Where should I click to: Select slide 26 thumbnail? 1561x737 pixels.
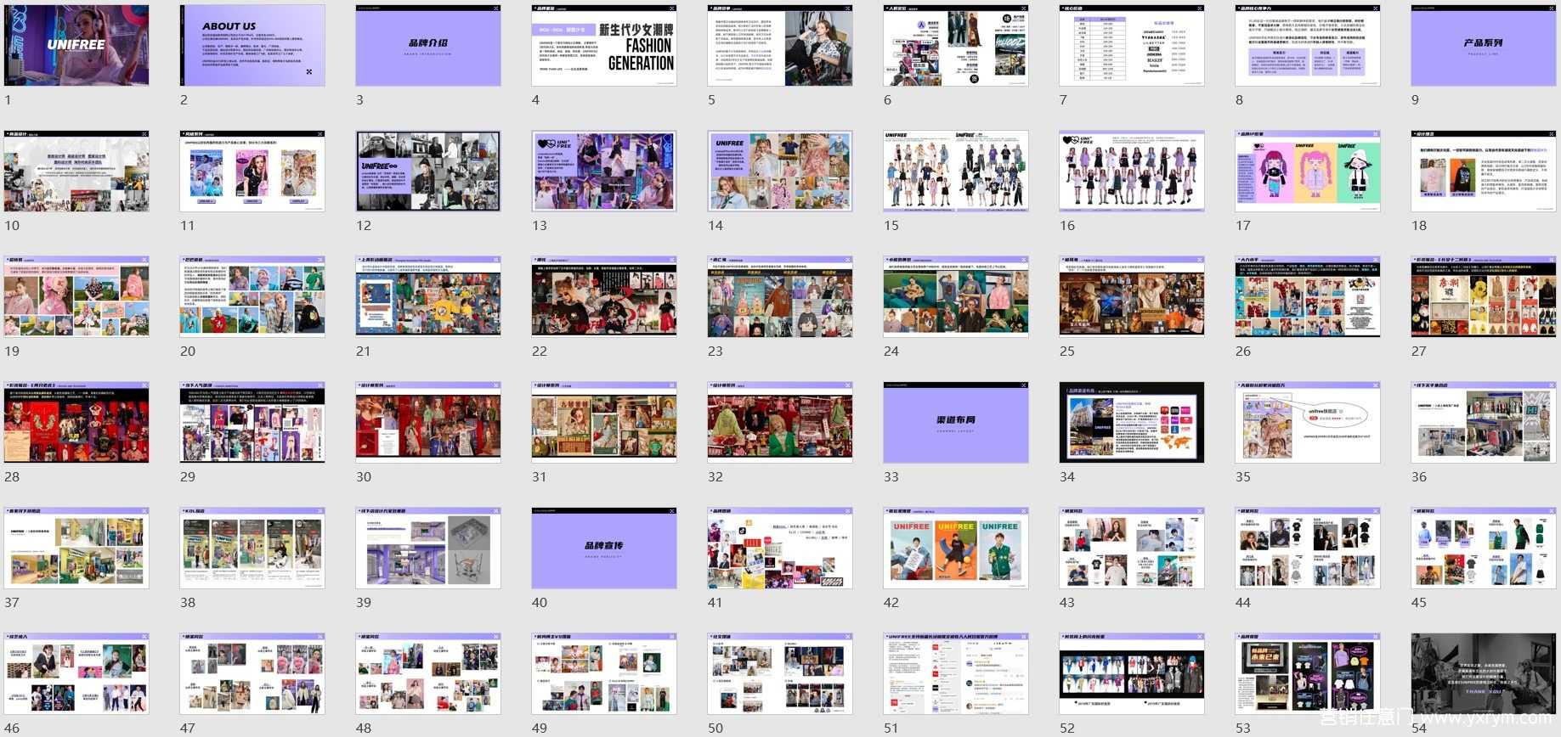pos(1308,296)
